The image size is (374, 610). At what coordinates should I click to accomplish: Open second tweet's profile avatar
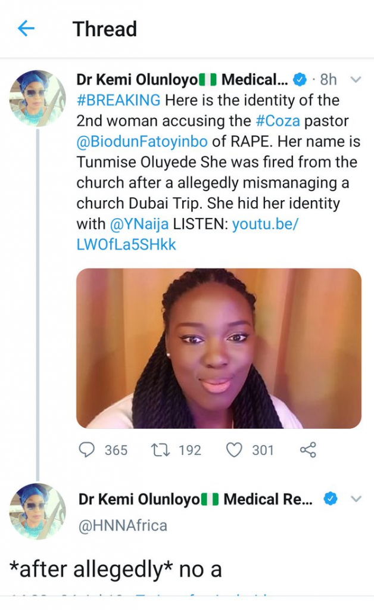click(38, 511)
